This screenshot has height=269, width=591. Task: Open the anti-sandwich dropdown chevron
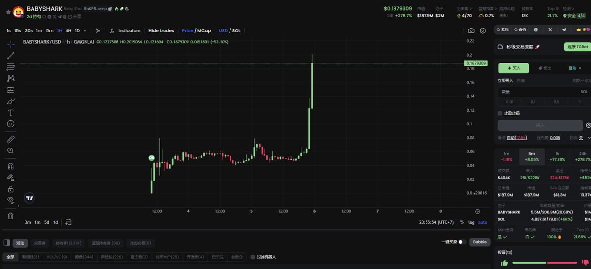coord(589,138)
